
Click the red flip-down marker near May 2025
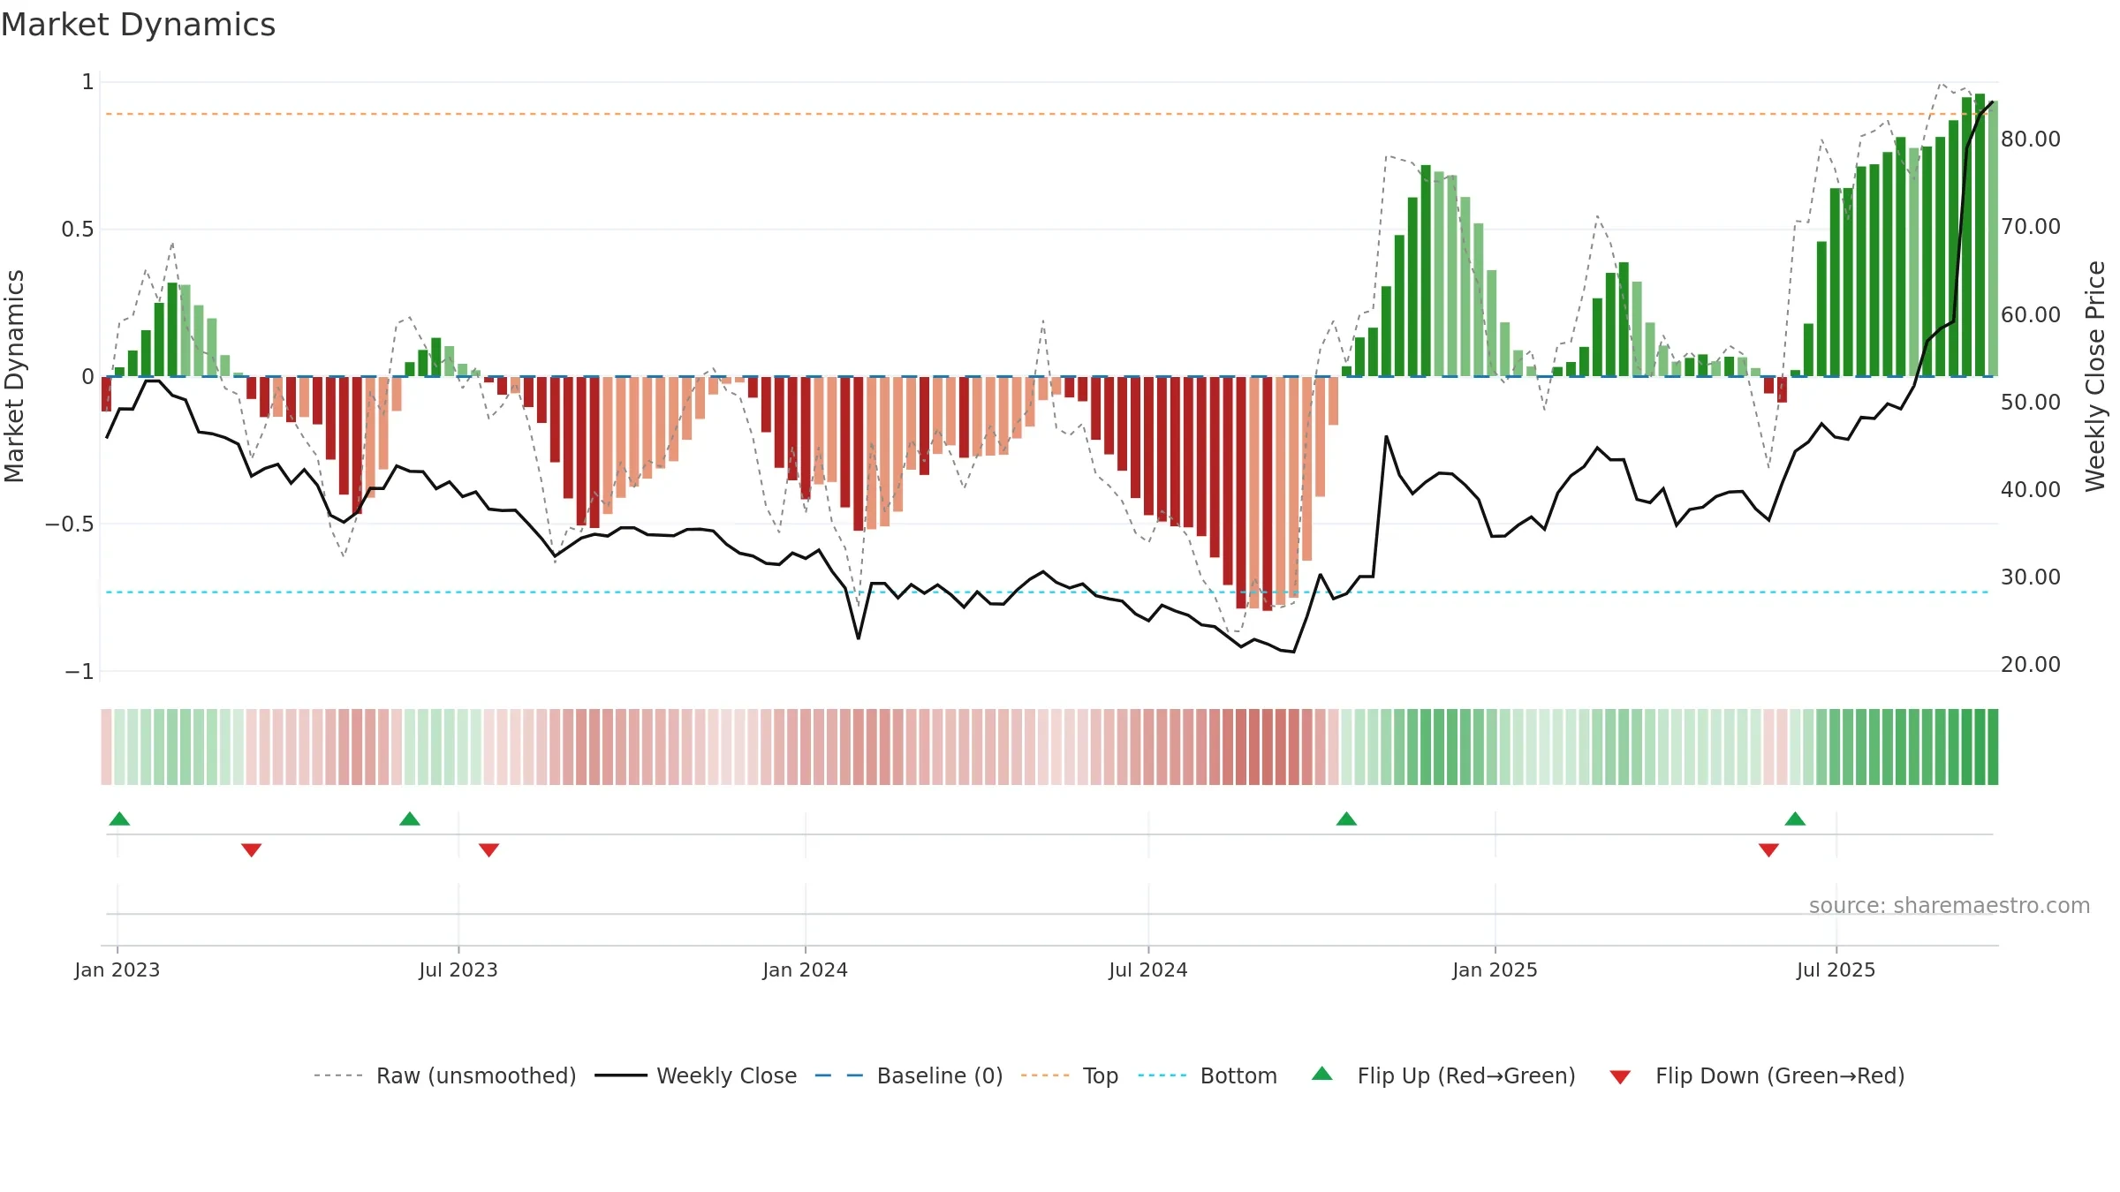click(1768, 850)
